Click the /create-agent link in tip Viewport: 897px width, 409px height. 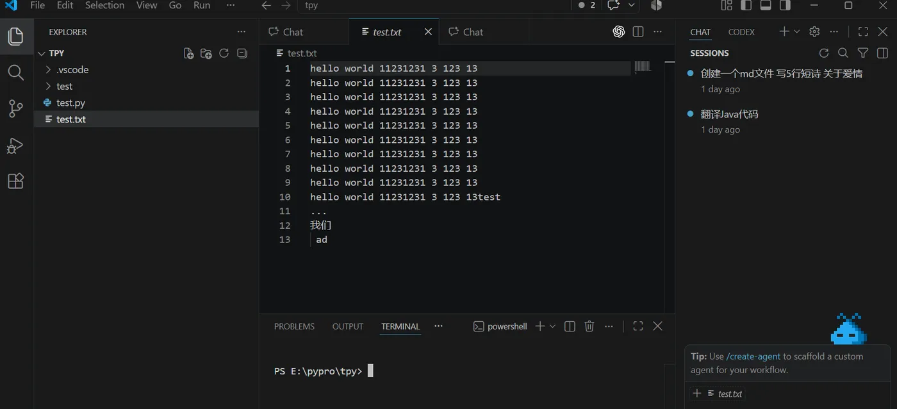pos(753,356)
